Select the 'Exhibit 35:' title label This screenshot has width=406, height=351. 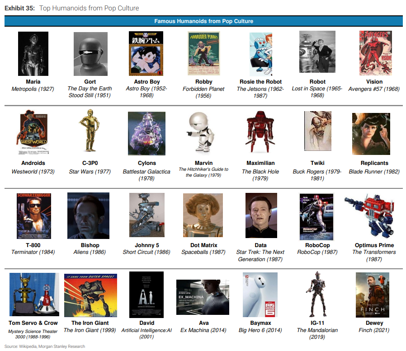[20, 8]
